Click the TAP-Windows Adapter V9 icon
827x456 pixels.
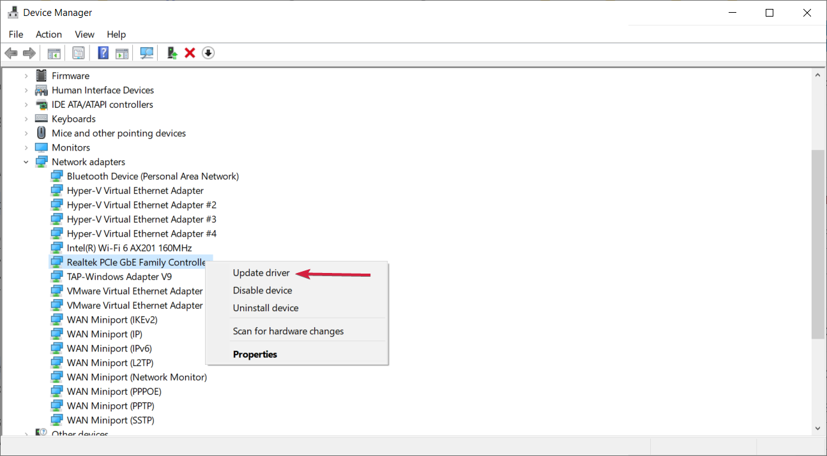pyautogui.click(x=57, y=277)
